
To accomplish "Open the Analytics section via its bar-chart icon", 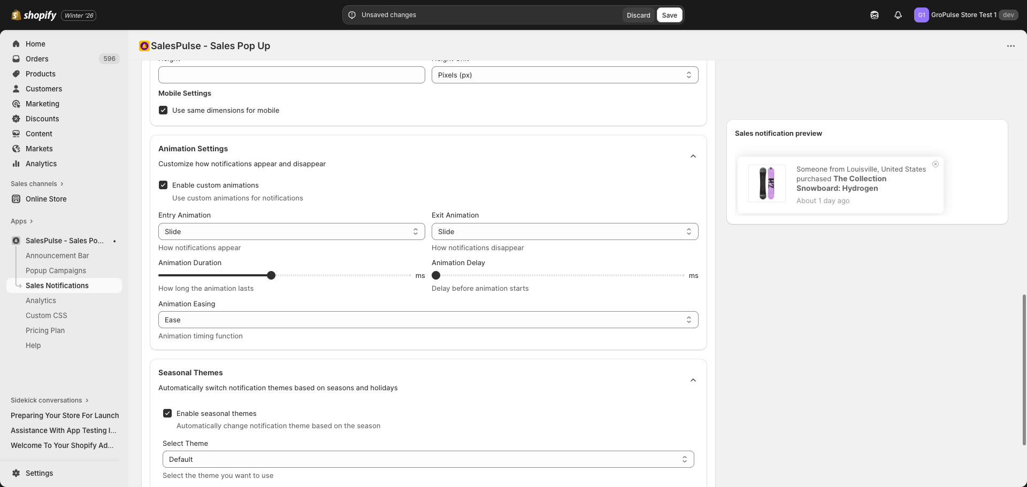I will click(x=16, y=164).
